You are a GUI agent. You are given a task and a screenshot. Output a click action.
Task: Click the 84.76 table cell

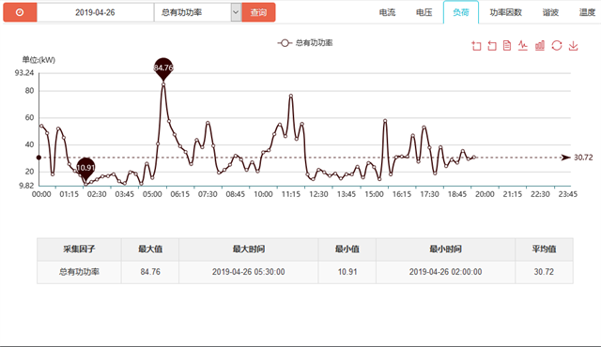pyautogui.click(x=150, y=272)
